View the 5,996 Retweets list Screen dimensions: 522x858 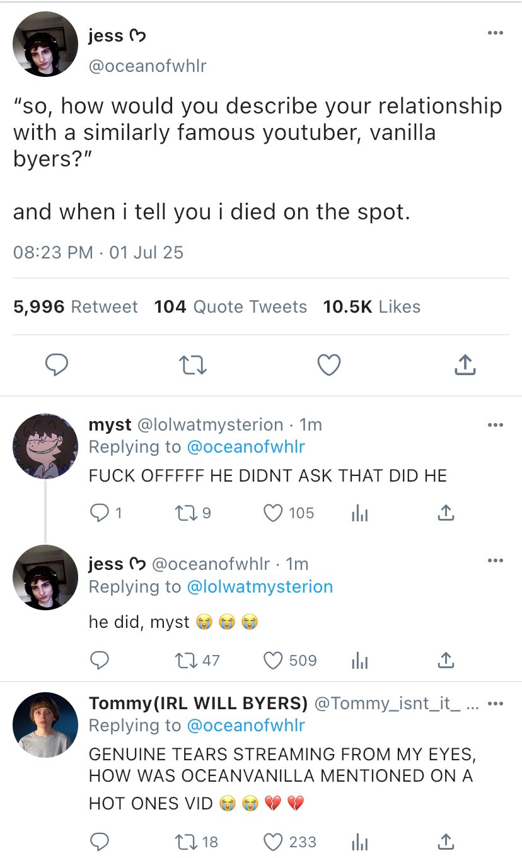point(76,307)
